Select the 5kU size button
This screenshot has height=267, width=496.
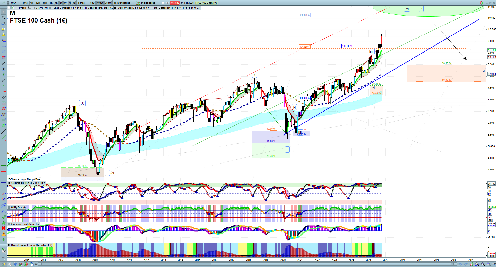pyautogui.click(x=92, y=3)
